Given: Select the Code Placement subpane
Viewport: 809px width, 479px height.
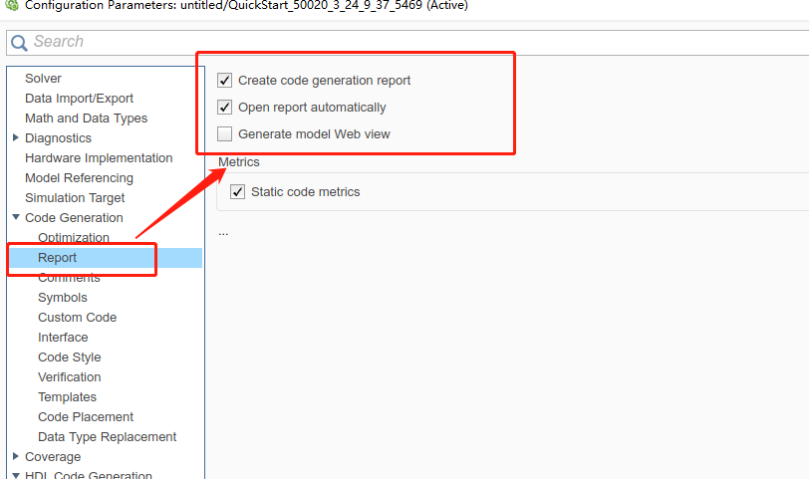Looking at the screenshot, I should 86,416.
